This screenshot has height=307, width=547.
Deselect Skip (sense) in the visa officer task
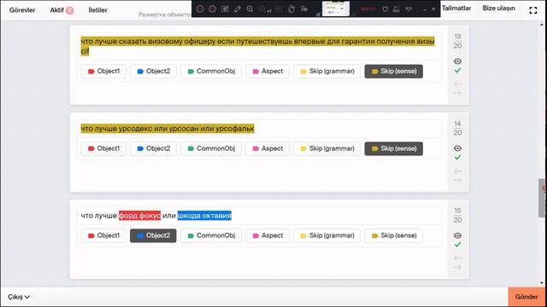pyautogui.click(x=393, y=72)
